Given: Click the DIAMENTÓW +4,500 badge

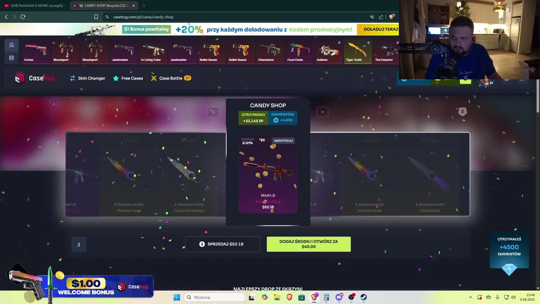Looking at the screenshot, I should (x=283, y=118).
